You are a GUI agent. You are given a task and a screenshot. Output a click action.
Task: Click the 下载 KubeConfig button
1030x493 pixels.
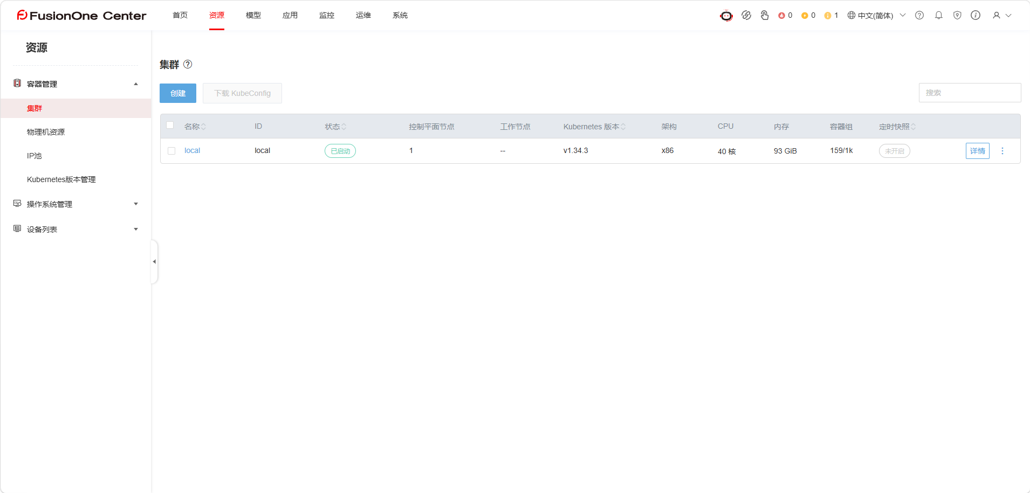click(243, 93)
